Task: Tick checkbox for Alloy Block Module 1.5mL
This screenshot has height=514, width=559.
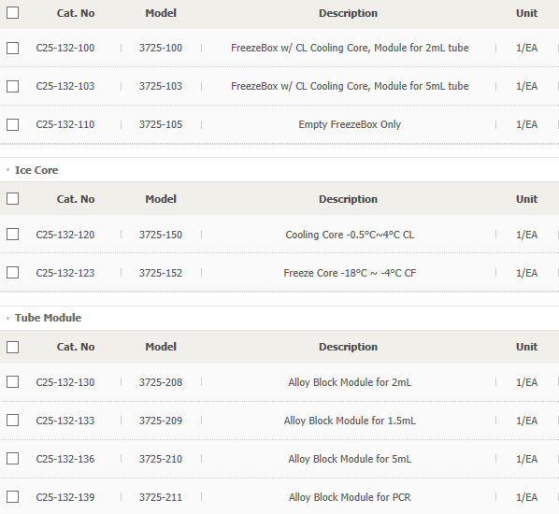Action: point(12,421)
